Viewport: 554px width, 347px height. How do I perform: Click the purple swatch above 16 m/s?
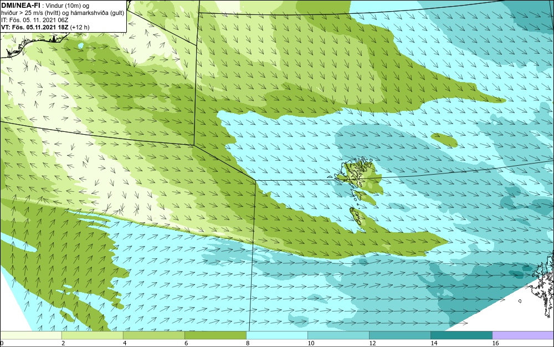(x=524, y=335)
